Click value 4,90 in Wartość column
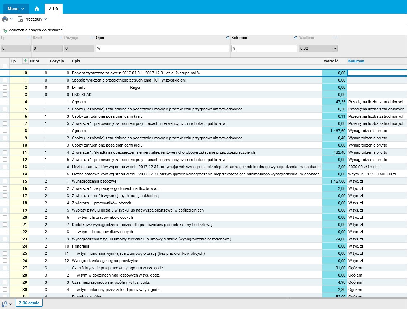The image size is (408, 309). coord(342,282)
